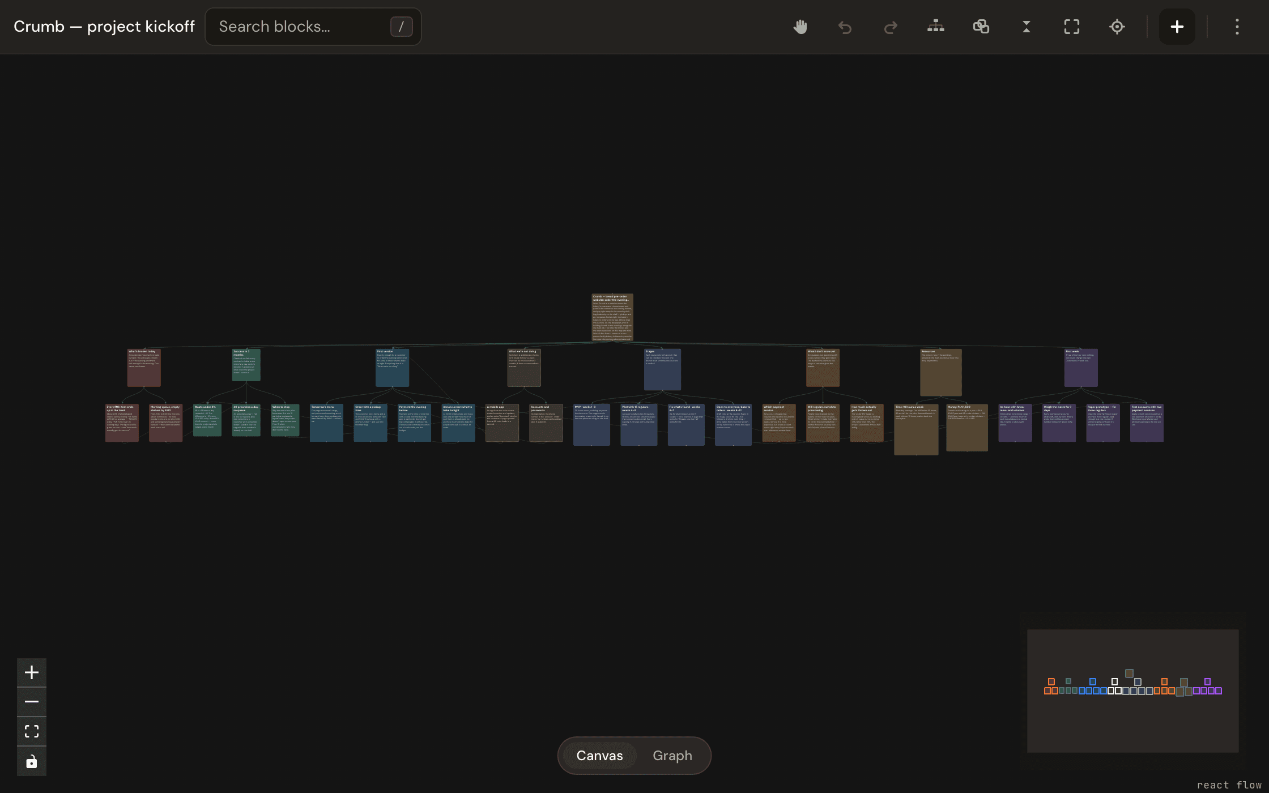The image size is (1269, 793).
Task: Select the "What we're not doing" block
Action: coord(524,368)
